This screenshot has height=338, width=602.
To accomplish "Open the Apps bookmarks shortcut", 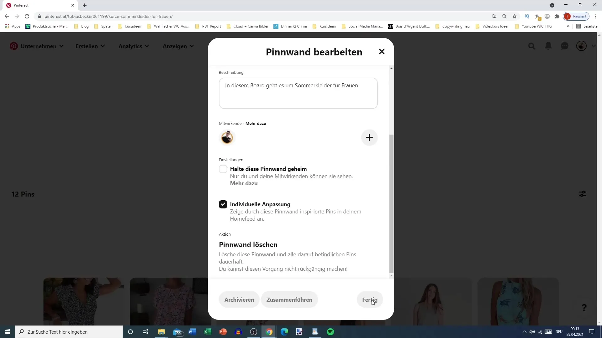I will (x=13, y=26).
